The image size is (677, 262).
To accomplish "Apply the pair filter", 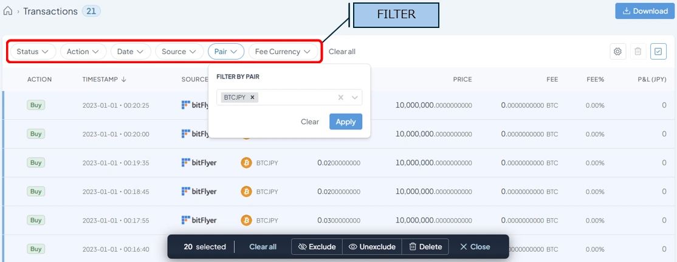I will coord(346,122).
